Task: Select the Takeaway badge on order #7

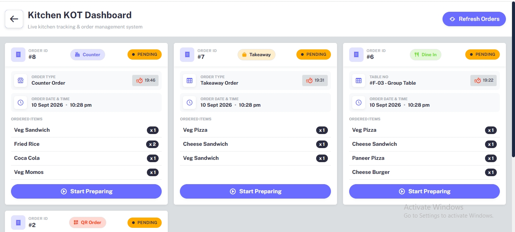Action: [x=257, y=55]
